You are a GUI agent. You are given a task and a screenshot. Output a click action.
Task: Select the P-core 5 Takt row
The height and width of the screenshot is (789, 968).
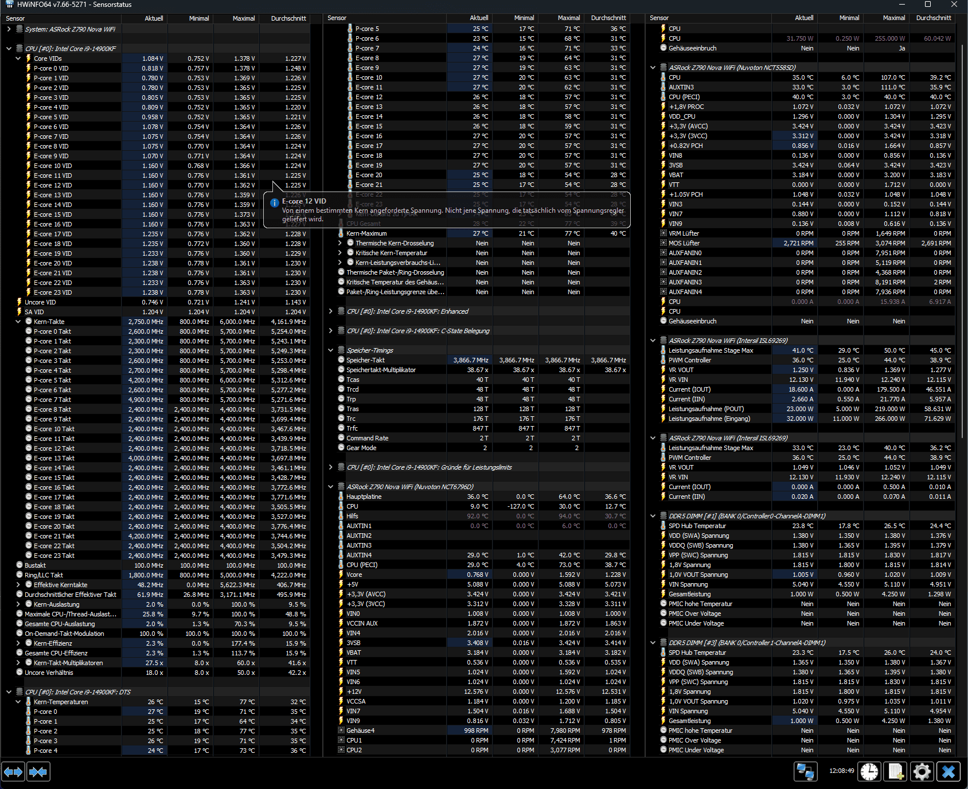[155, 380]
